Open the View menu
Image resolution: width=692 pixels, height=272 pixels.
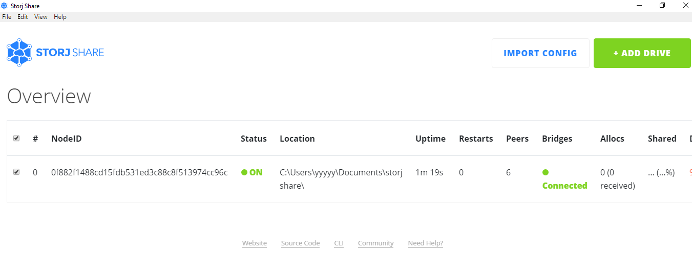[x=41, y=17]
